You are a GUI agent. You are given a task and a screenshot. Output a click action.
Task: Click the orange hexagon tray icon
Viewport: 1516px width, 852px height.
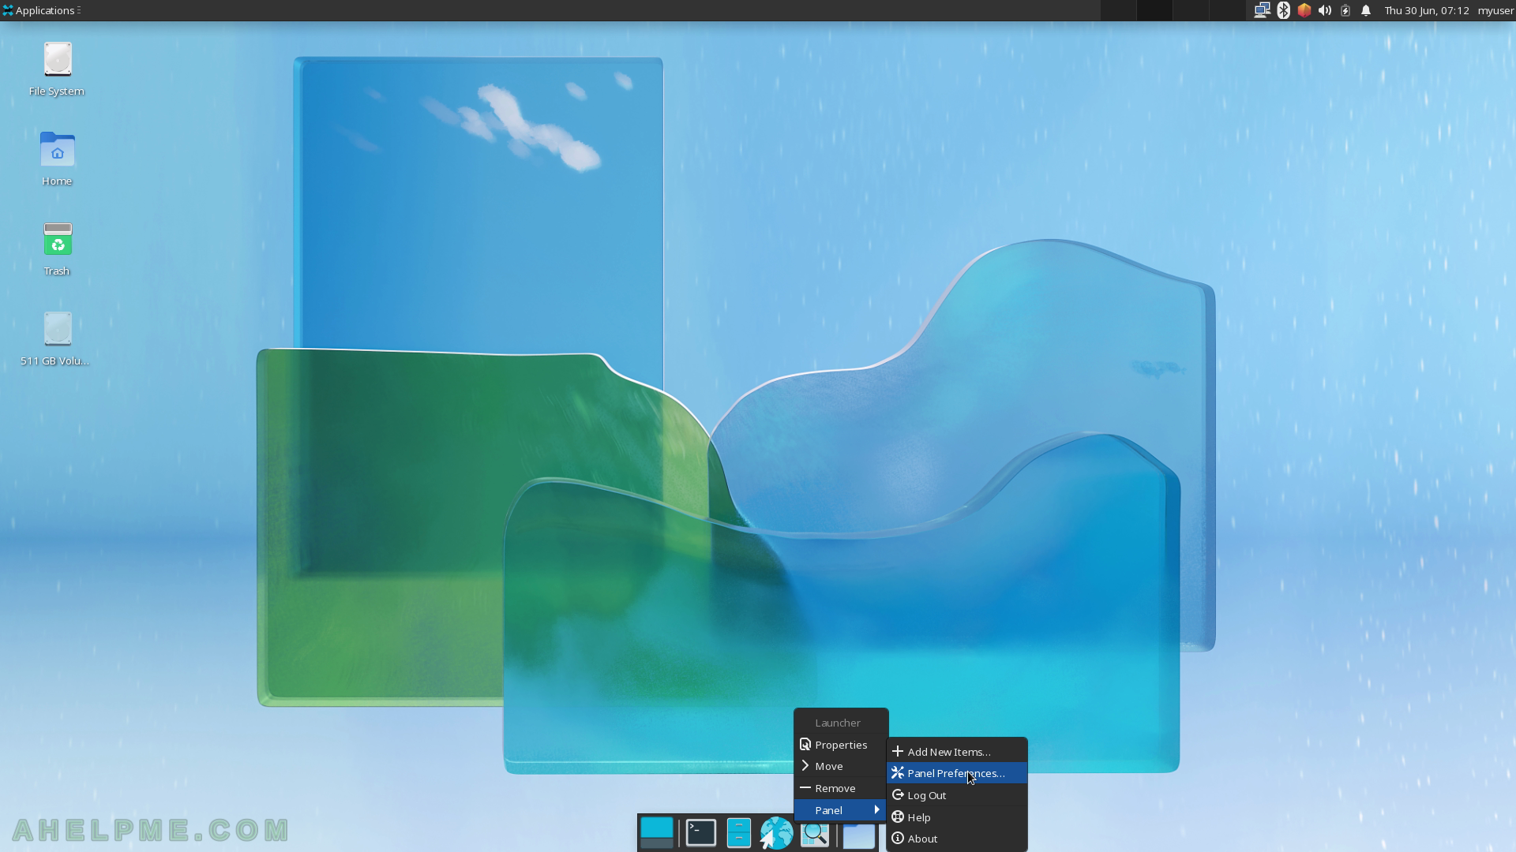1304,10
